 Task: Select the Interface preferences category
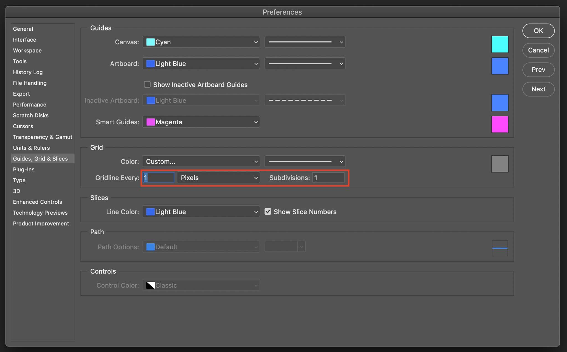24,40
